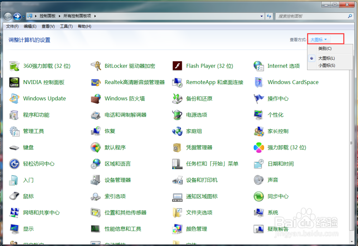Image resolution: width=358 pixels, height=246 pixels.
Task: Click the 恢复 icon
Action: (x=96, y=131)
